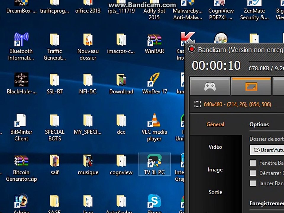Screen dimensions: 284x213
Task: Open the SAGE folder
Action: click(54, 204)
